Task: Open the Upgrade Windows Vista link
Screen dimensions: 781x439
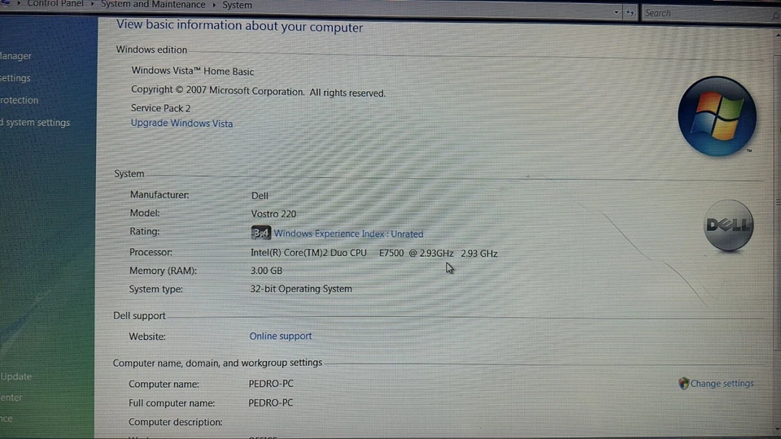Action: click(x=181, y=123)
